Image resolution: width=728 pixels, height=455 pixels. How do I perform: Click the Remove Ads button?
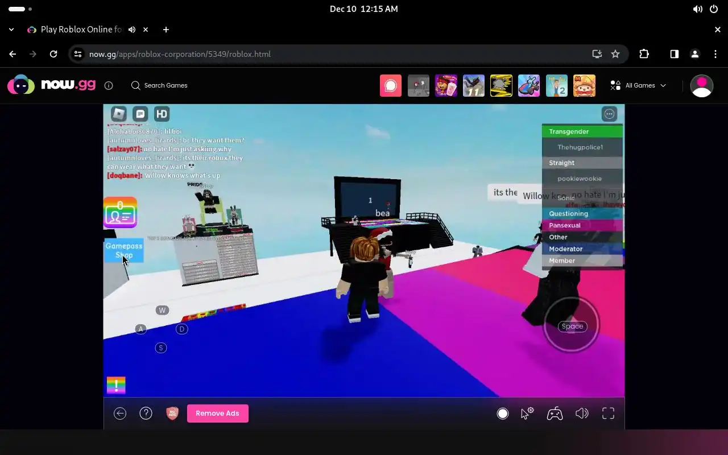coord(217,413)
